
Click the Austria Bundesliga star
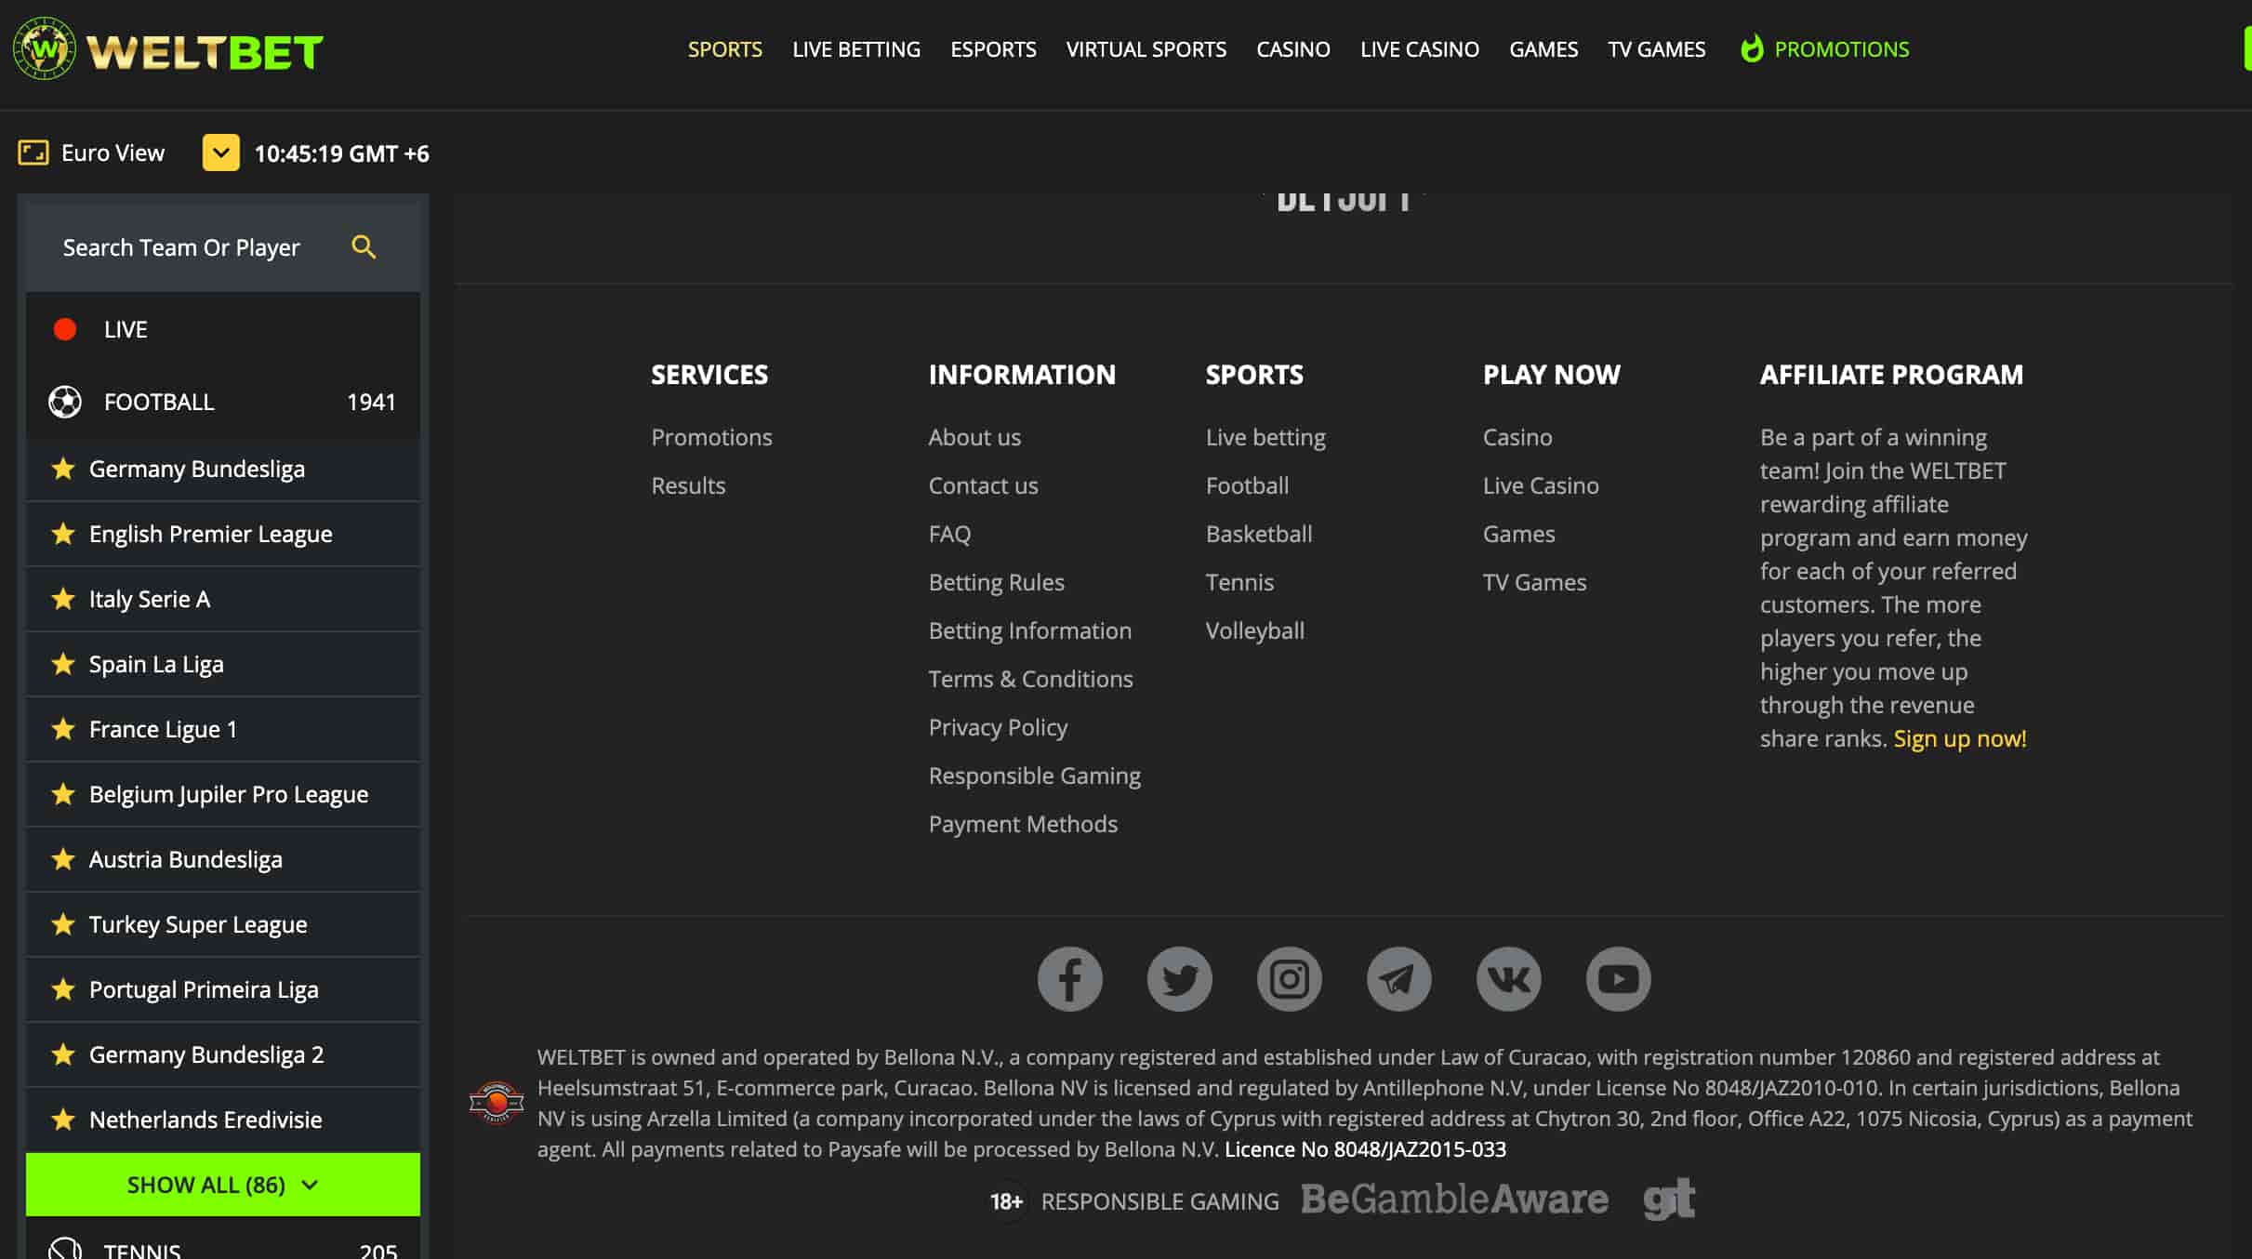click(63, 859)
